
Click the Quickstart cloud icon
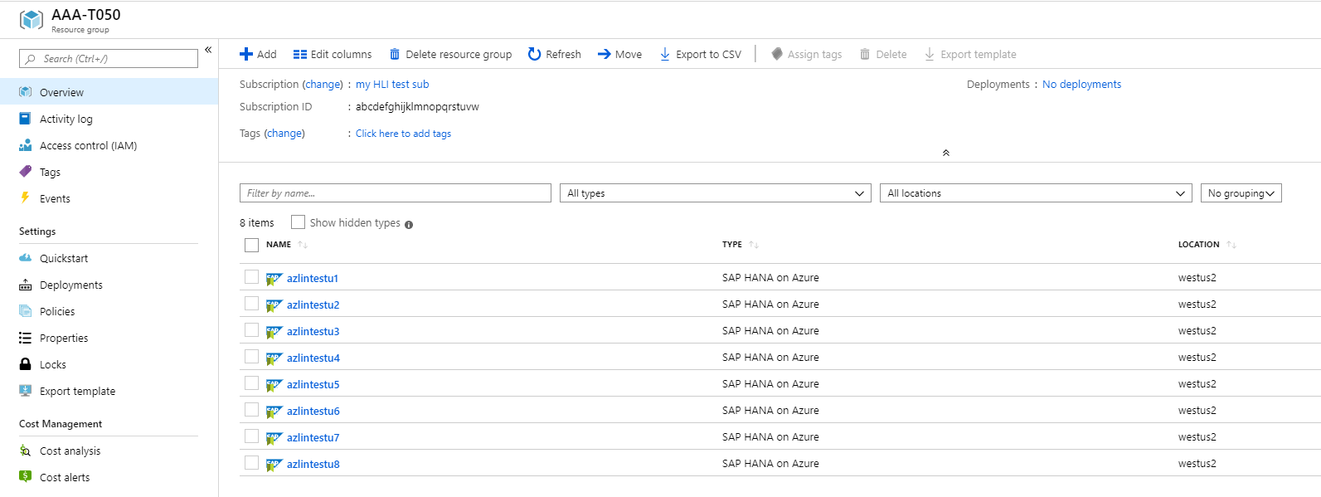tap(26, 258)
